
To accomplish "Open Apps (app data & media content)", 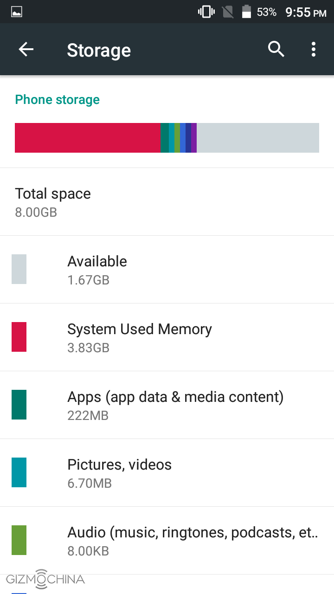I will point(175,405).
